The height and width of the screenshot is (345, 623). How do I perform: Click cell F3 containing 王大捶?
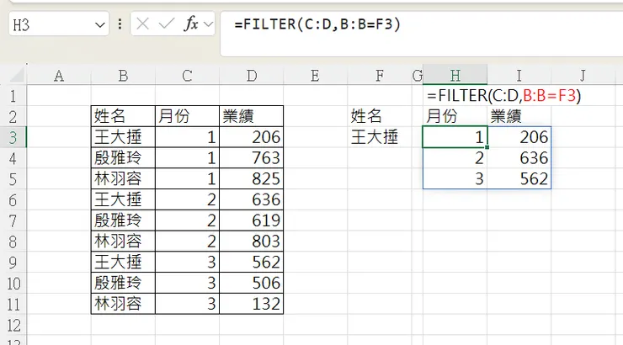pos(373,136)
